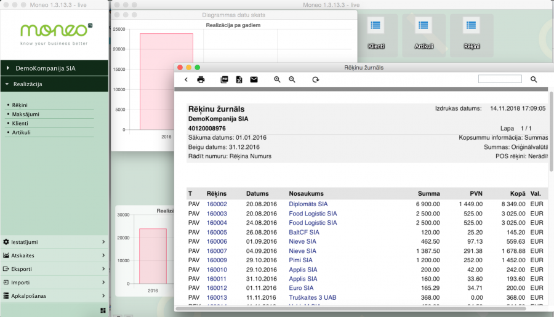This screenshot has width=554, height=317.
Task: Send report by email envelope icon
Action: pos(254,79)
